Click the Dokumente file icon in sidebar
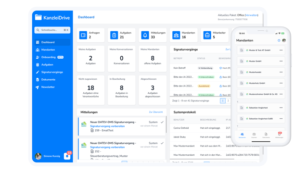Viewport: 308px width, 173px height. [38, 80]
